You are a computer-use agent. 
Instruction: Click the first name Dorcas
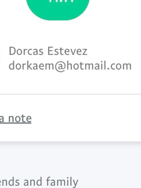click(x=26, y=51)
